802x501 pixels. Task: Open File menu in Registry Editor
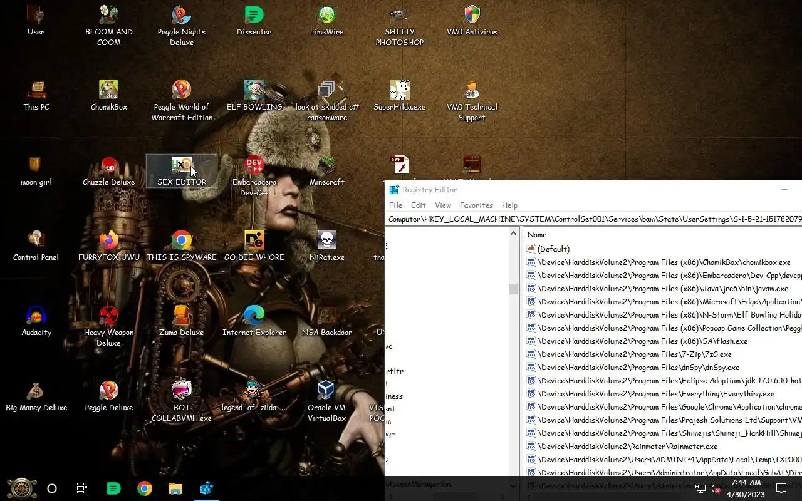[395, 205]
